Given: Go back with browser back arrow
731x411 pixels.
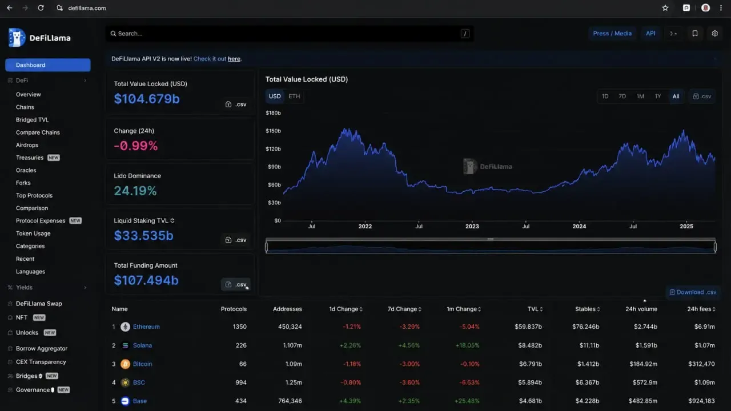Looking at the screenshot, I should 9,8.
